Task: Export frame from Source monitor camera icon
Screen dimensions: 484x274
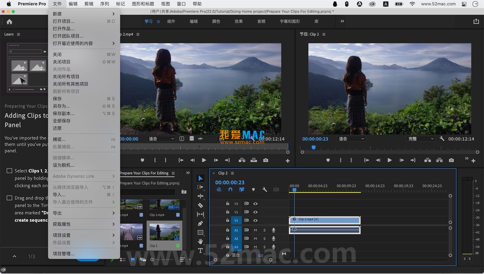Action: click(266, 160)
